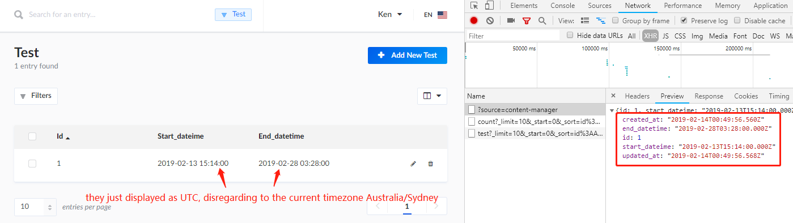Viewport: 793px width, 223px height.
Task: Toggle the device toolbar icon in DevTools
Action: point(489,6)
